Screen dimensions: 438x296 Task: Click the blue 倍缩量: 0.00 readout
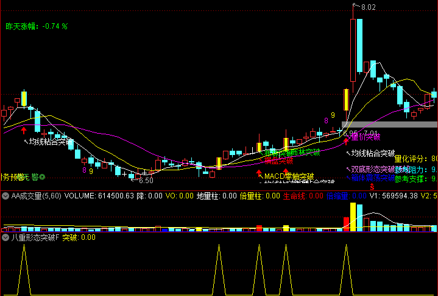(x=347, y=196)
